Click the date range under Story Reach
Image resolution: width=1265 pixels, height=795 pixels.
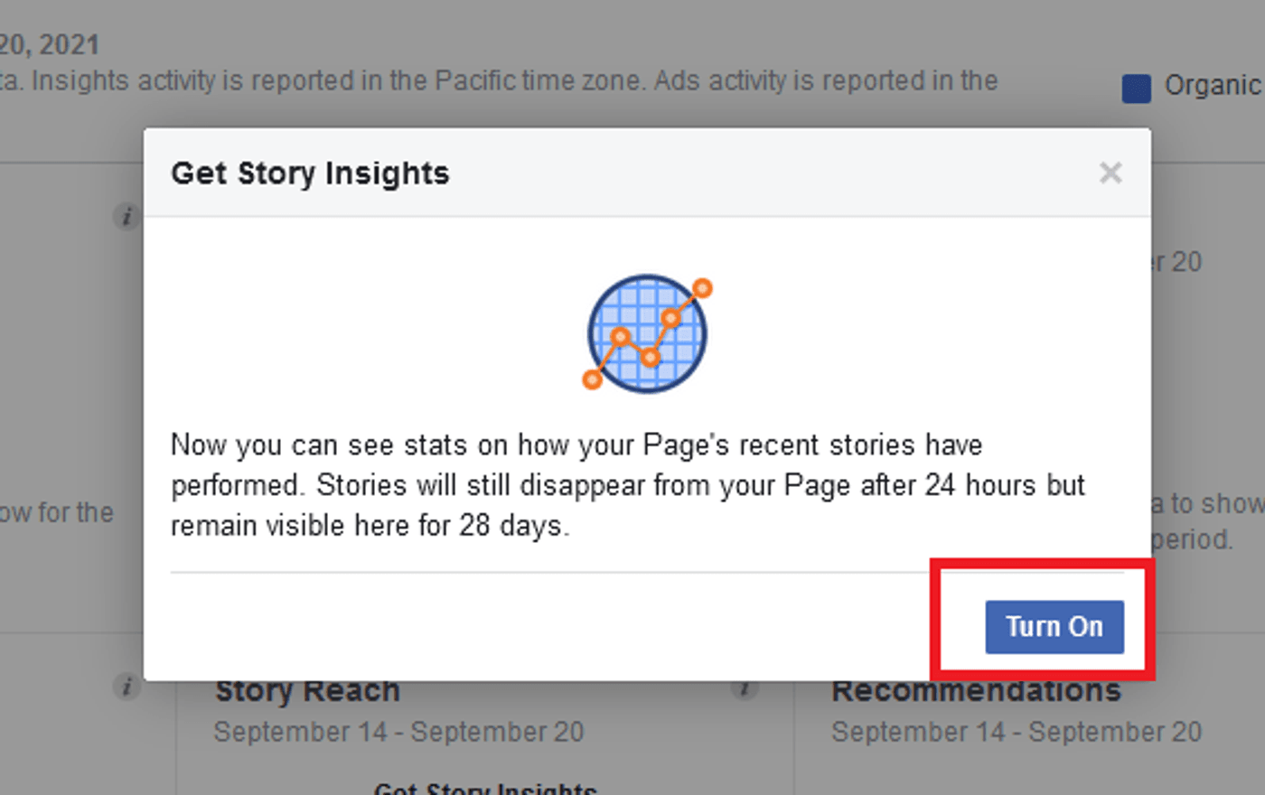point(398,732)
